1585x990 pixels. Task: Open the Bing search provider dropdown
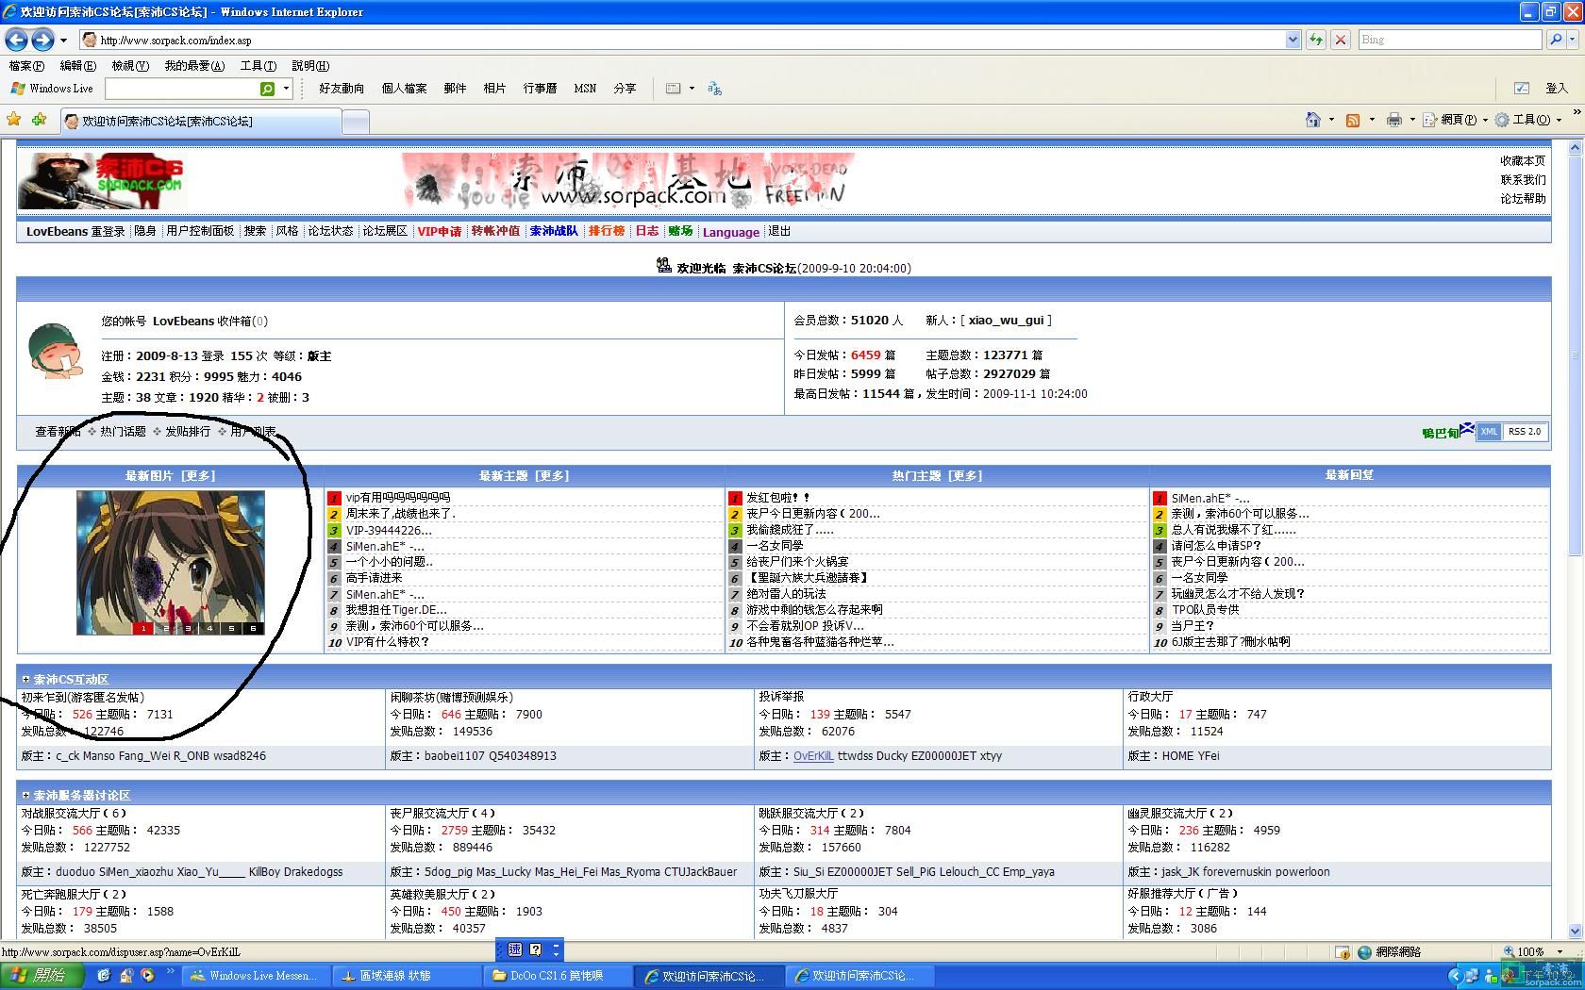point(1574,40)
